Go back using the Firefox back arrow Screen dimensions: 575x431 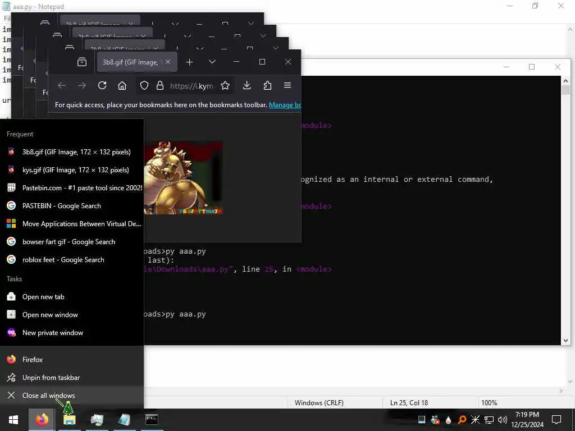[x=62, y=85]
